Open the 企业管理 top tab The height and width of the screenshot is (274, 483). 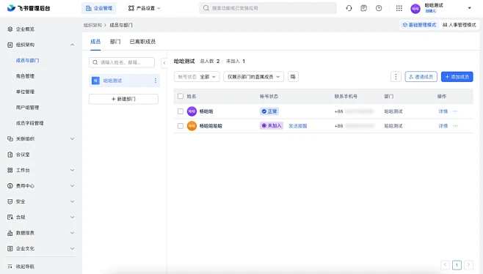click(99, 8)
